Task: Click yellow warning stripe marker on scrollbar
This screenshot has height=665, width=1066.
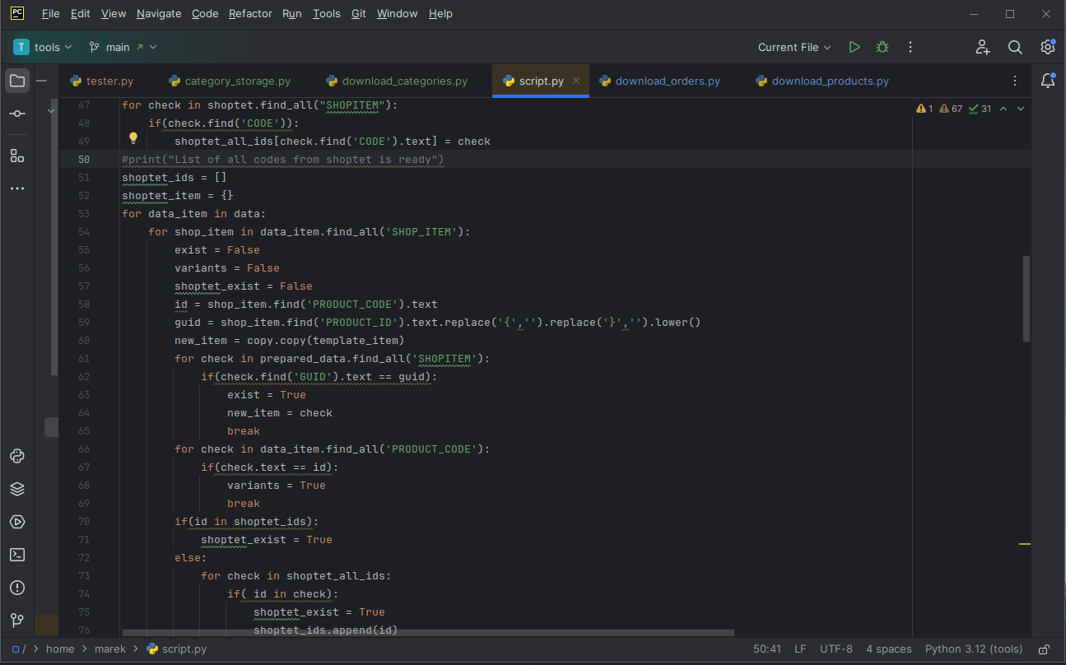Action: click(1025, 544)
